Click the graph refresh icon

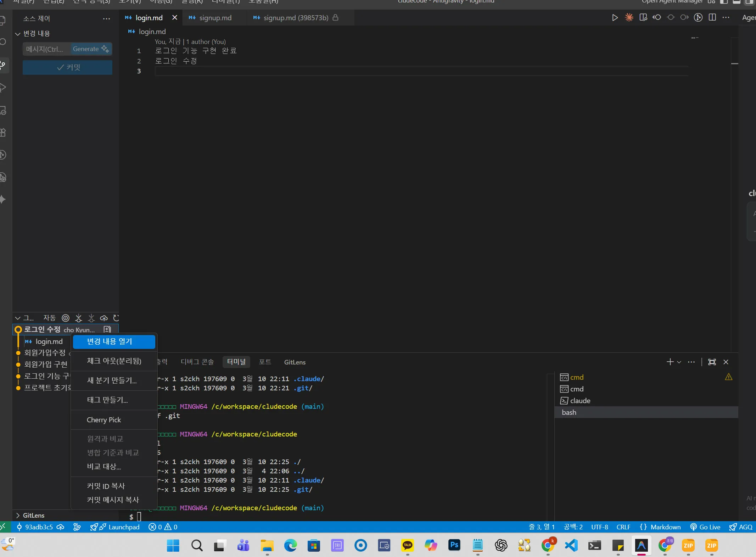tap(116, 318)
